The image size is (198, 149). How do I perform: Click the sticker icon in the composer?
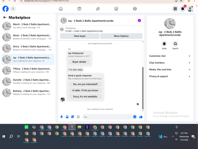[72, 117]
